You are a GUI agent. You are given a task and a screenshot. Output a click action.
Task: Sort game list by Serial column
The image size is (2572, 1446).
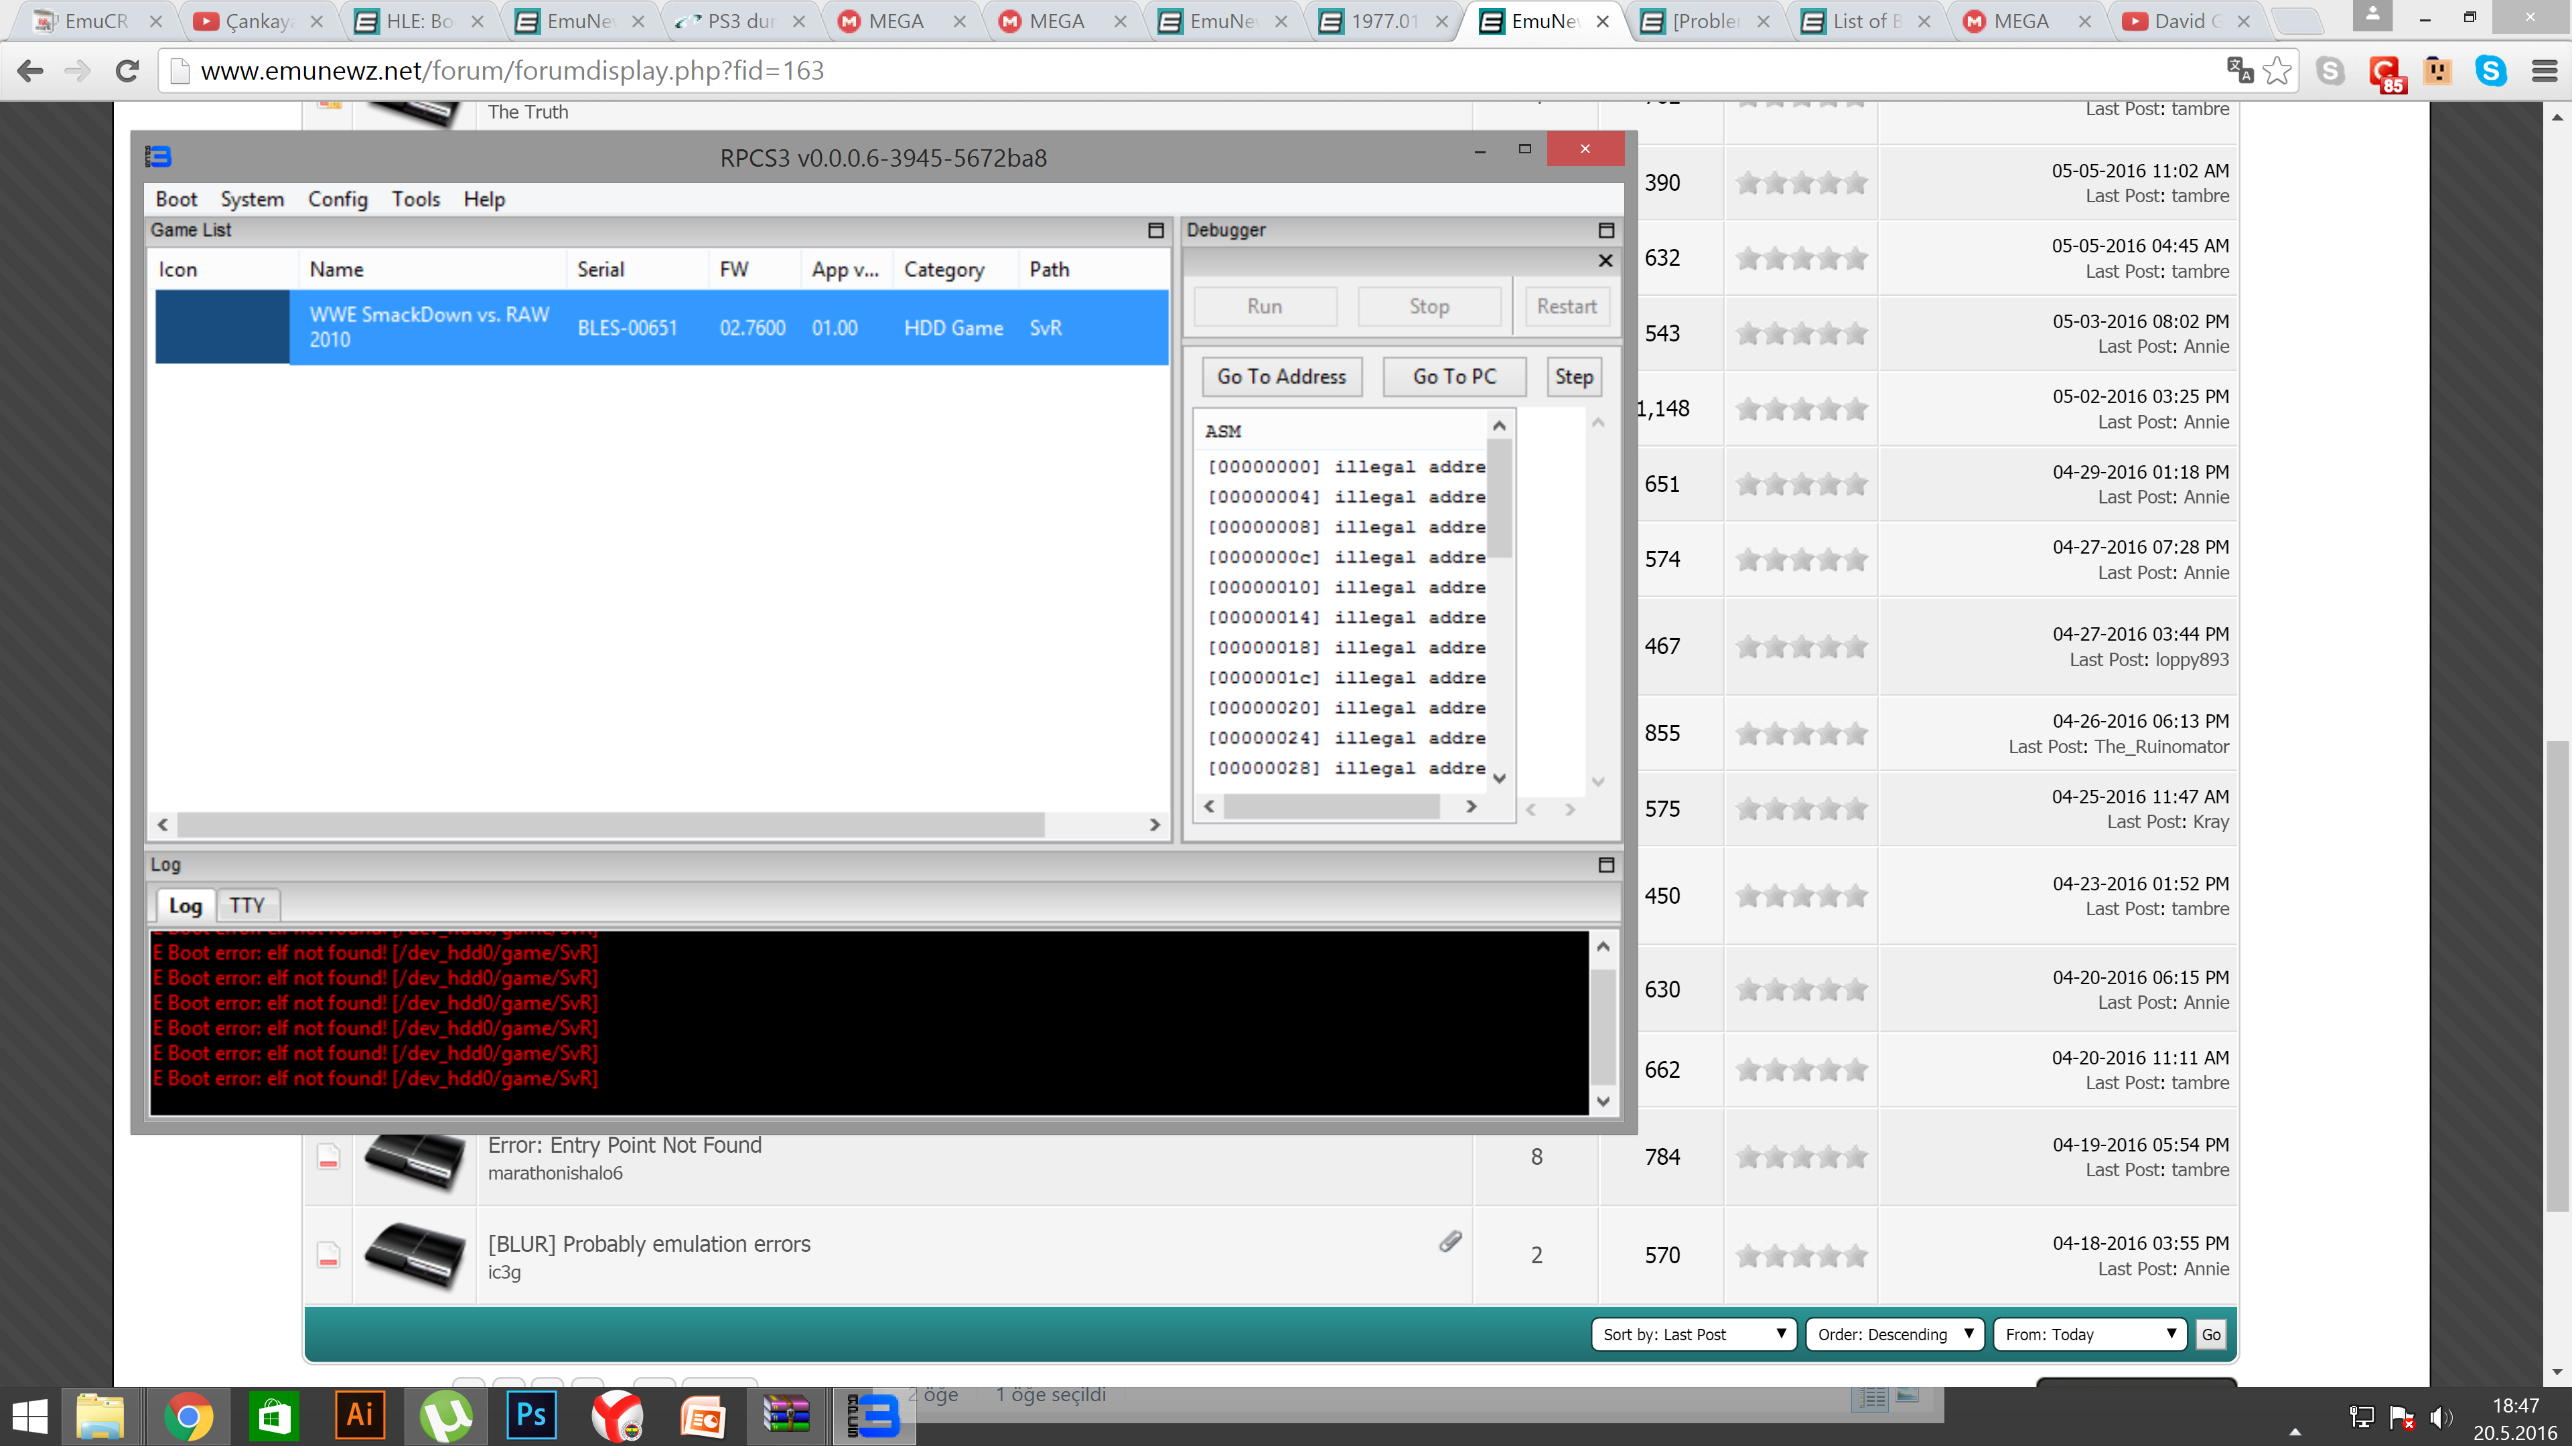[x=637, y=269]
